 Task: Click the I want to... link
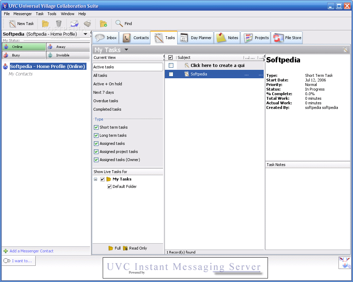[x=22, y=261]
